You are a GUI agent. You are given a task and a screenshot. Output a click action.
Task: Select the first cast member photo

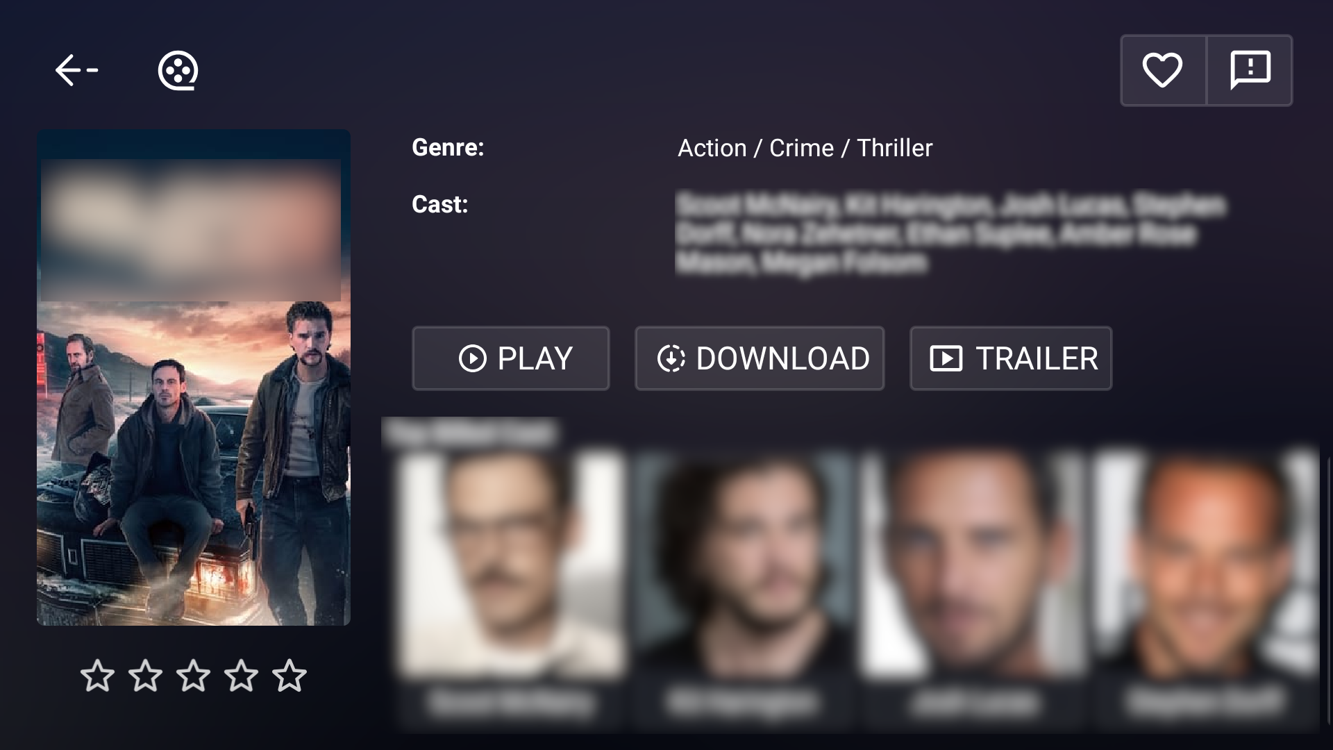pos(512,563)
